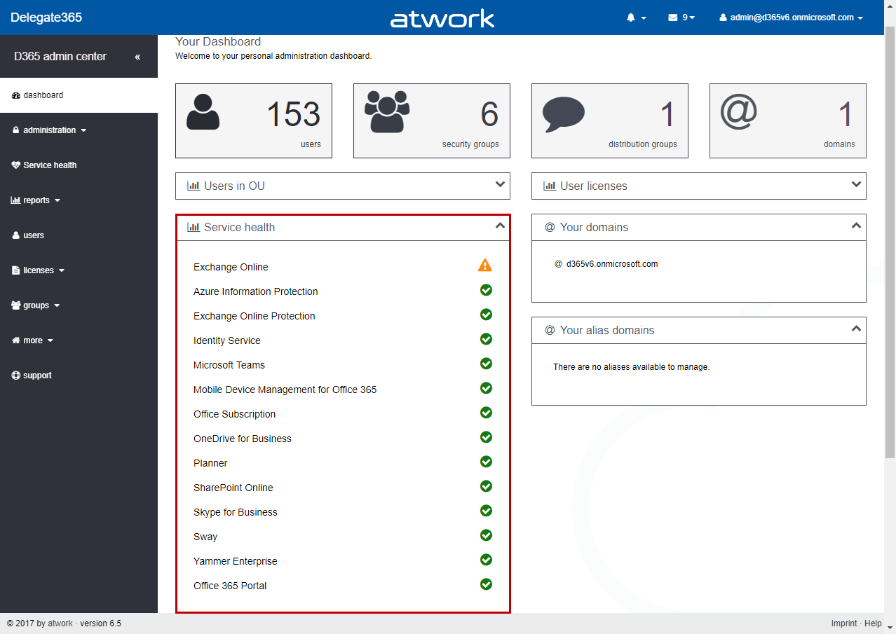The height and width of the screenshot is (634, 896).
Task: Expand the User licenses panel
Action: coord(856,185)
